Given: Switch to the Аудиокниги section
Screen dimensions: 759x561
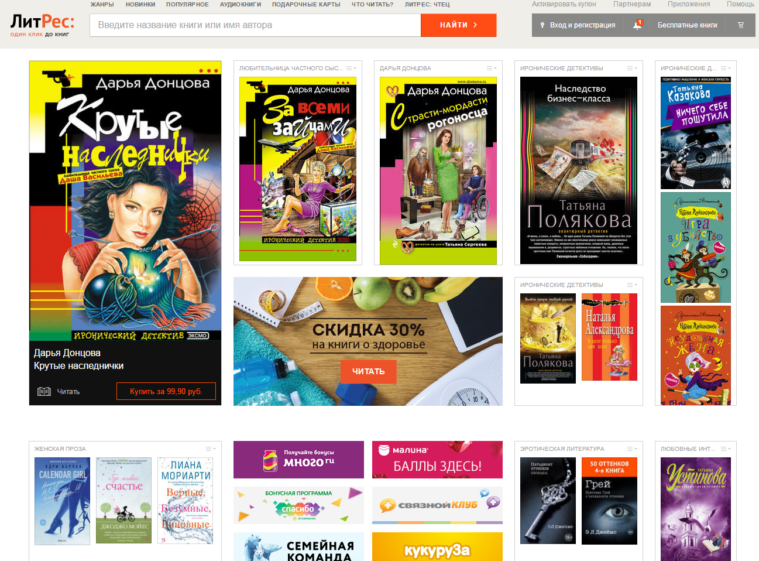Looking at the screenshot, I should click(x=241, y=5).
